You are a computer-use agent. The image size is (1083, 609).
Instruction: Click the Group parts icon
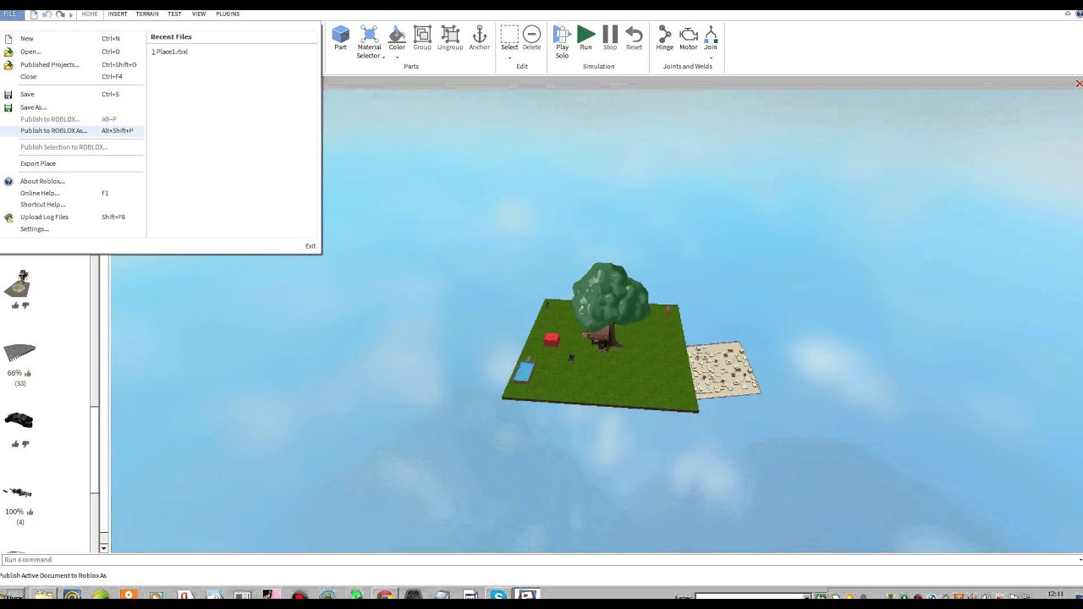[x=422, y=38]
